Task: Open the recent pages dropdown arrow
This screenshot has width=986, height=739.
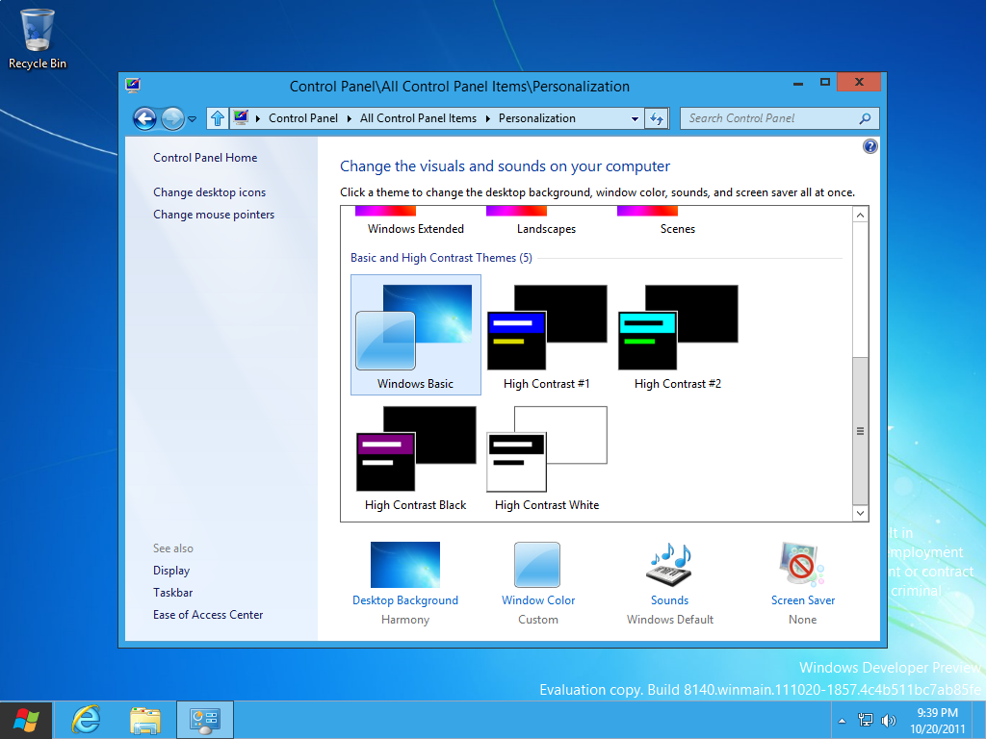Action: click(193, 119)
